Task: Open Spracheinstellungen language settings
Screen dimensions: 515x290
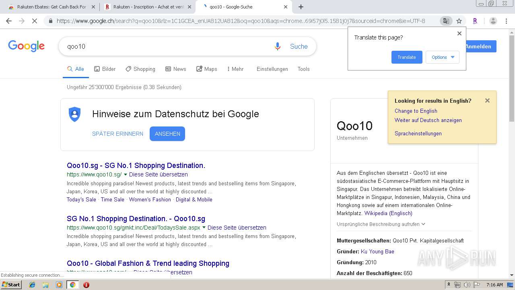Action: tap(418, 134)
